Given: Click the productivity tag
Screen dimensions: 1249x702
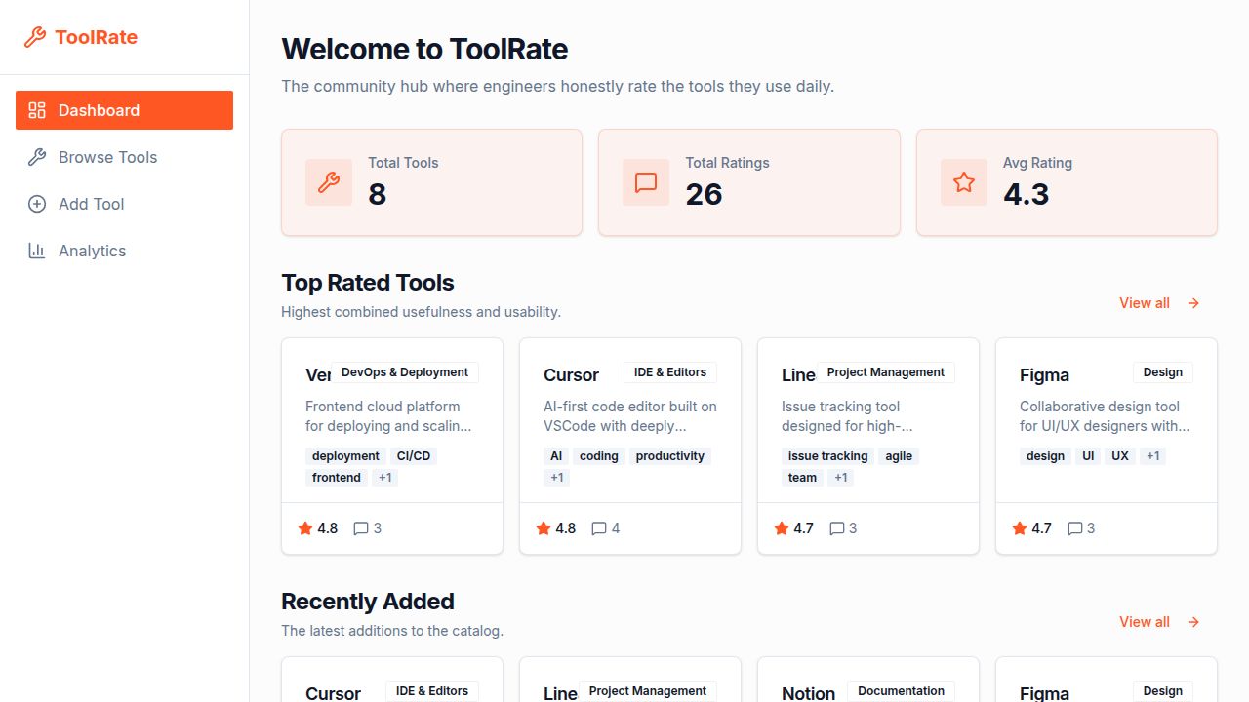Looking at the screenshot, I should click(670, 456).
